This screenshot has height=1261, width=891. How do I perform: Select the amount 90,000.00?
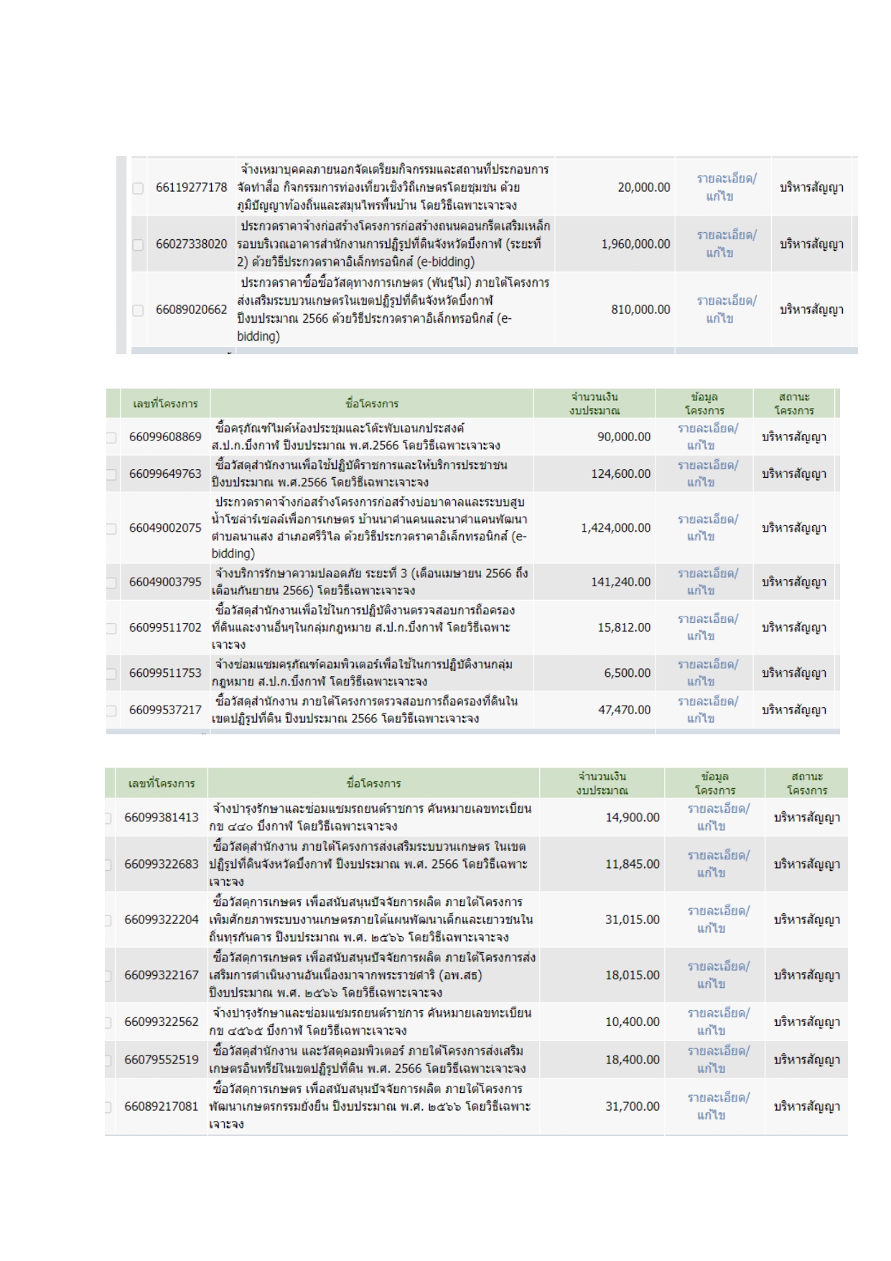[x=624, y=437]
